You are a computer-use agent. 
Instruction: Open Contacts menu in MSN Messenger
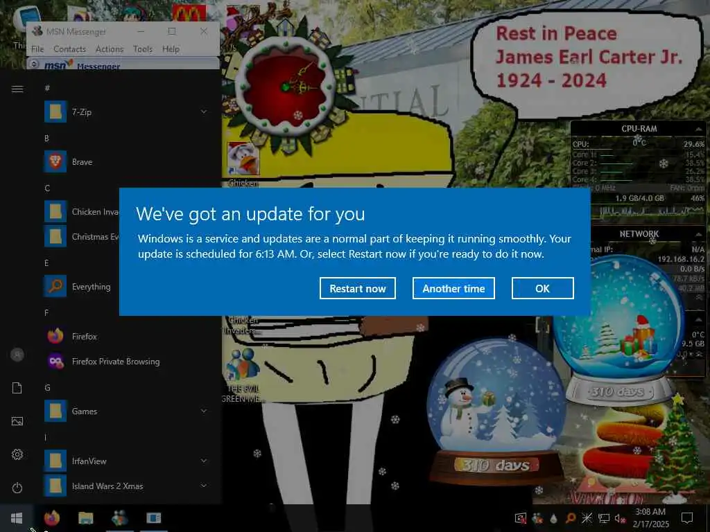click(x=69, y=49)
